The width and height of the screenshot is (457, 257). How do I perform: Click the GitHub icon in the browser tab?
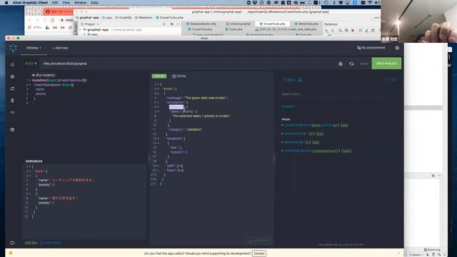48,11
